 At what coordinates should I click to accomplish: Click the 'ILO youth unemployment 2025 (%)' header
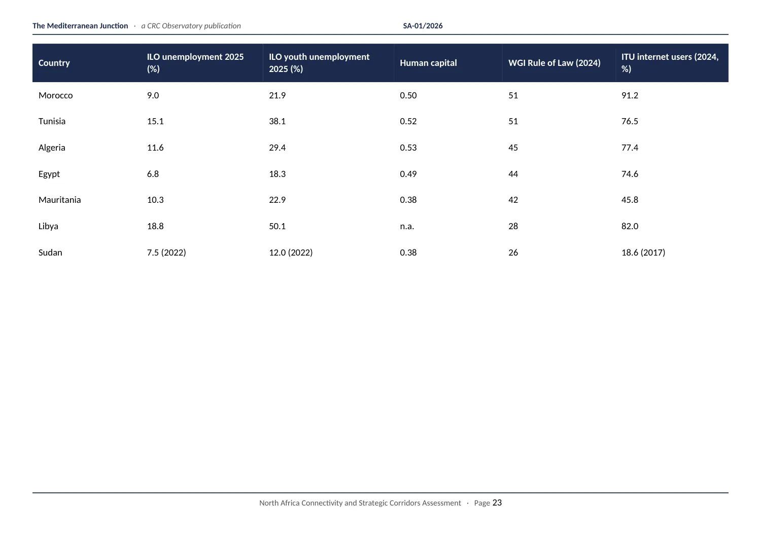tap(319, 63)
